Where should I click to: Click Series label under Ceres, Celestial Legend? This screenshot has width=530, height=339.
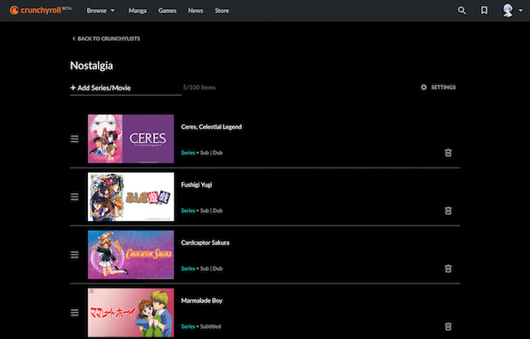point(188,153)
